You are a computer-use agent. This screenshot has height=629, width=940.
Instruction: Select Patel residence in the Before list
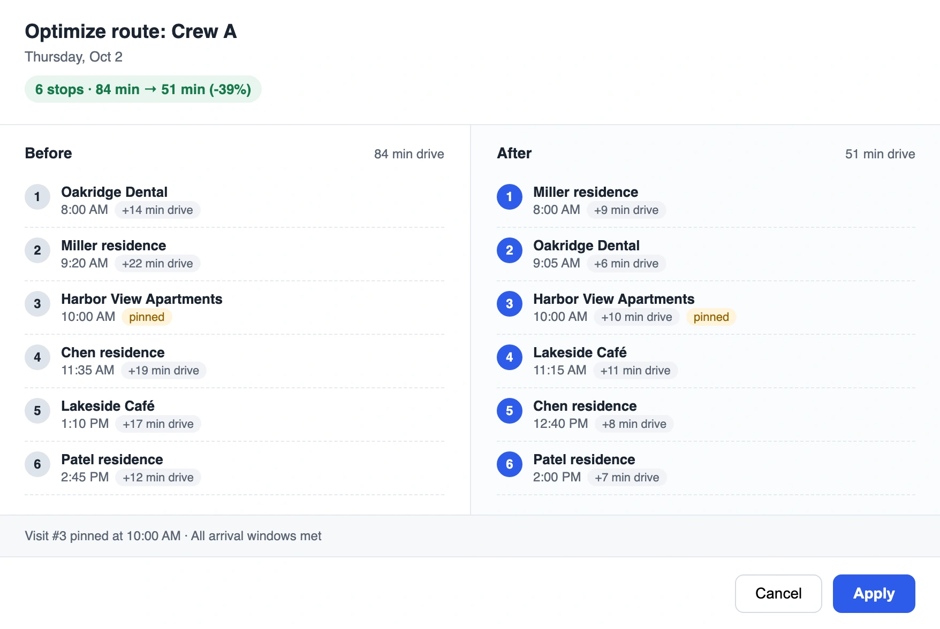[112, 459]
